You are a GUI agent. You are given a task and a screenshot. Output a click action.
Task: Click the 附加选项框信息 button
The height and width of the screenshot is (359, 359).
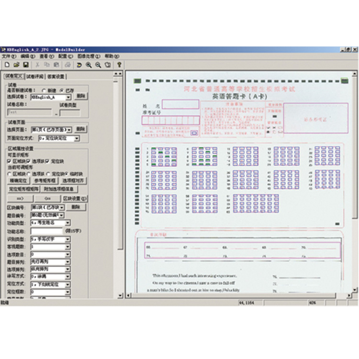tap(59, 189)
